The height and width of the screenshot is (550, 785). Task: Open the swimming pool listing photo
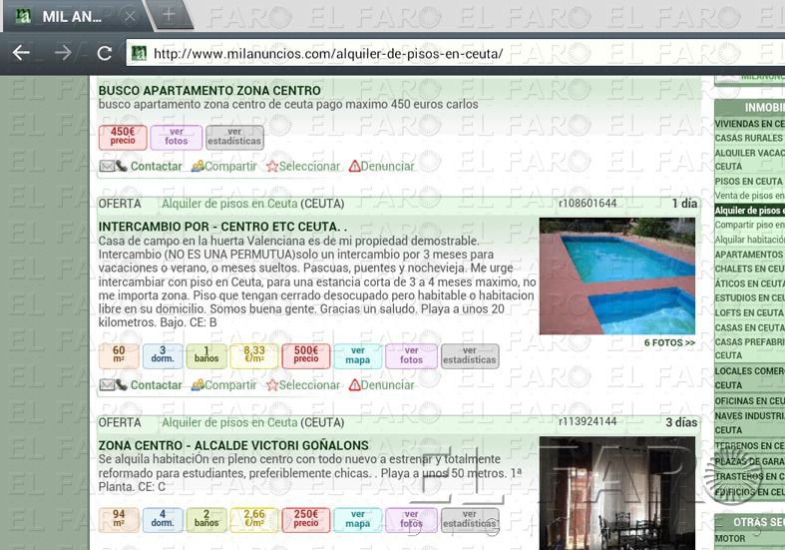(x=616, y=276)
